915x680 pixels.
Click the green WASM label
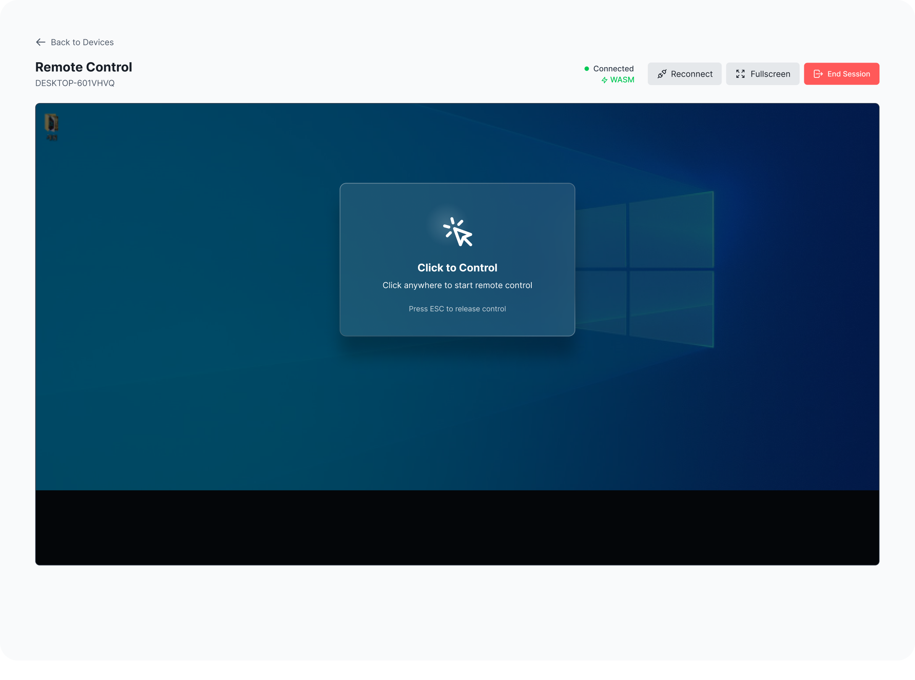(x=622, y=80)
